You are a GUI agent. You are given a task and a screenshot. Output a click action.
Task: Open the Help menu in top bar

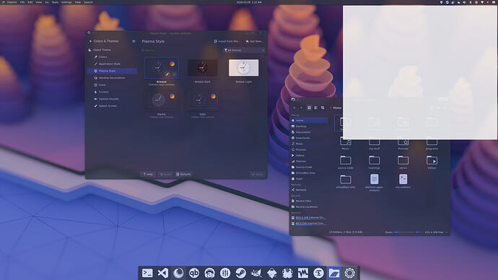tap(78, 2)
